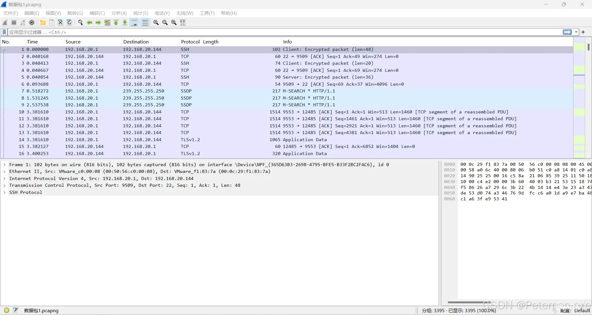The height and width of the screenshot is (315, 592).
Task: Sort by the Info column header
Action: click(x=427, y=42)
